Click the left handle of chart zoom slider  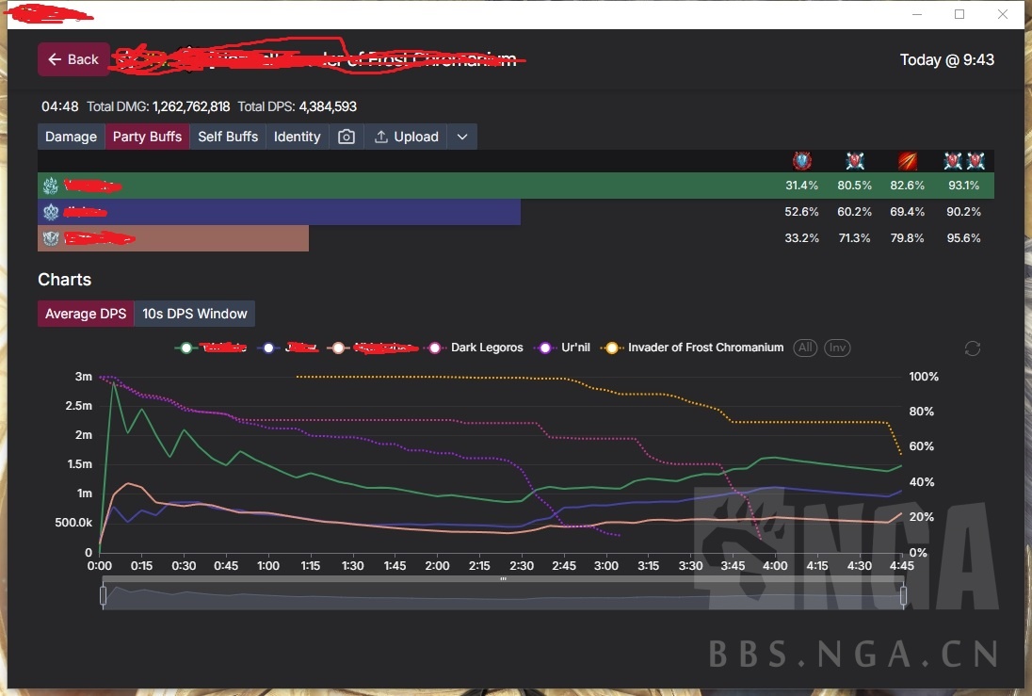click(x=104, y=595)
